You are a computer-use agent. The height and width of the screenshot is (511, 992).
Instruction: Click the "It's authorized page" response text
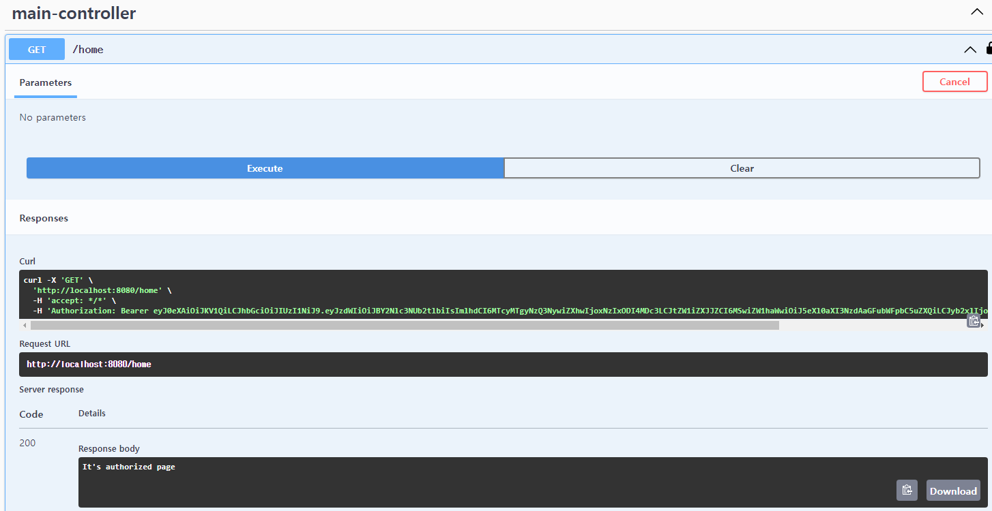tap(129, 467)
